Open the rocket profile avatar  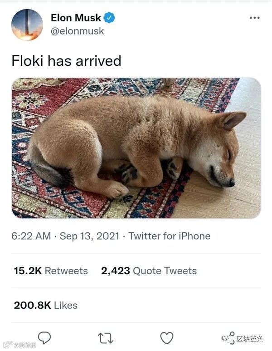[27, 25]
